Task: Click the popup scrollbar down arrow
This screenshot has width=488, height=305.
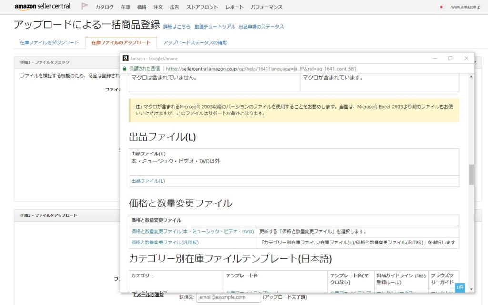Action: pyautogui.click(x=471, y=289)
